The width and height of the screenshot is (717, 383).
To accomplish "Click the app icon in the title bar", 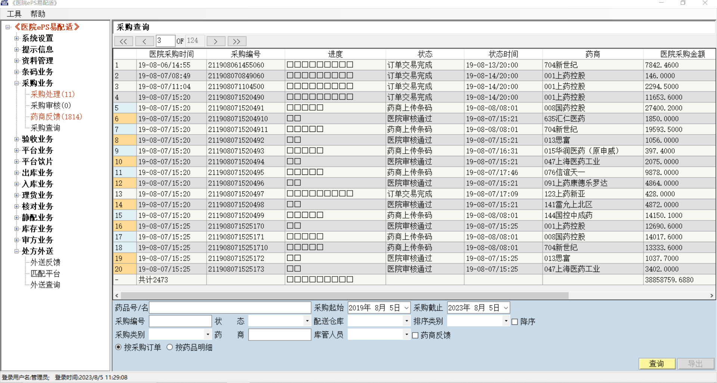I will pos(4,3).
